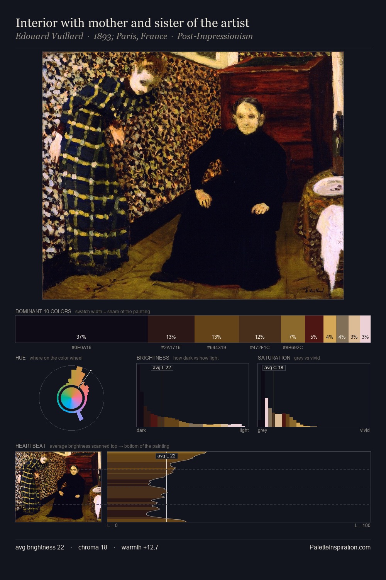Click hex code #644319
Screen dimensions: 386x580
coord(217,348)
